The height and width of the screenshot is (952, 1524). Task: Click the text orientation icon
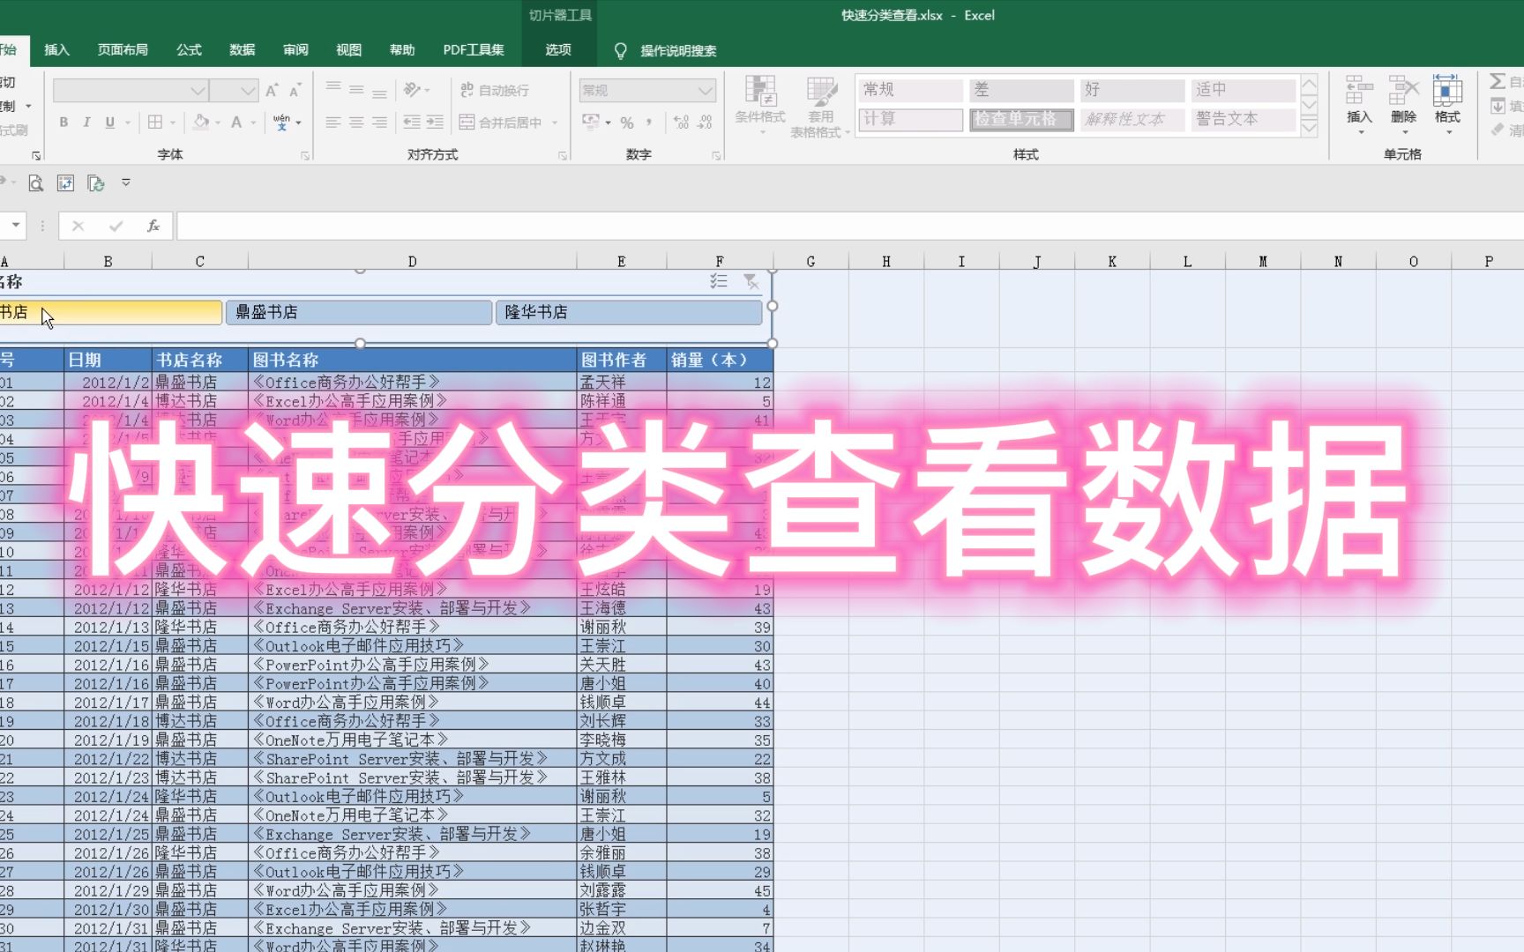[x=412, y=90]
